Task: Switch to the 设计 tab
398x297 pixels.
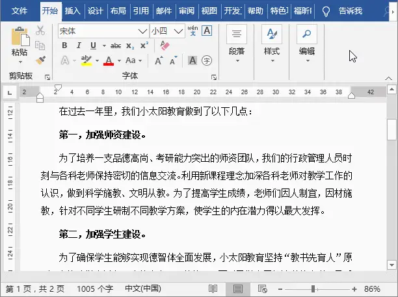Action: pyautogui.click(x=96, y=11)
